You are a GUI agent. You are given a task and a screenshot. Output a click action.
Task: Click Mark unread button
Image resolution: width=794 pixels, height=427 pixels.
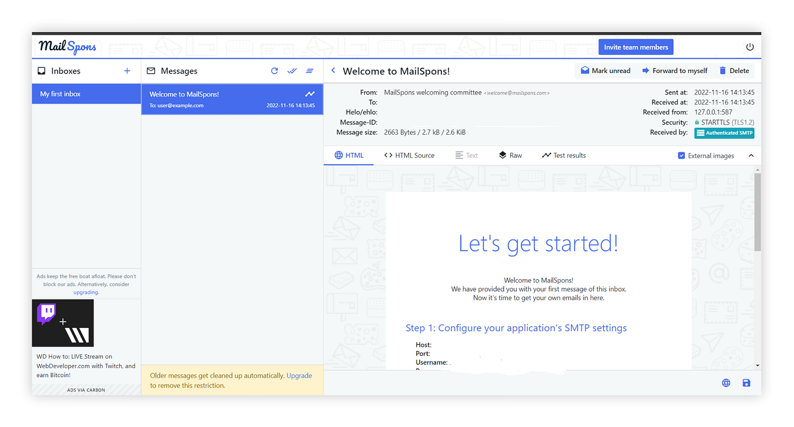pos(605,71)
